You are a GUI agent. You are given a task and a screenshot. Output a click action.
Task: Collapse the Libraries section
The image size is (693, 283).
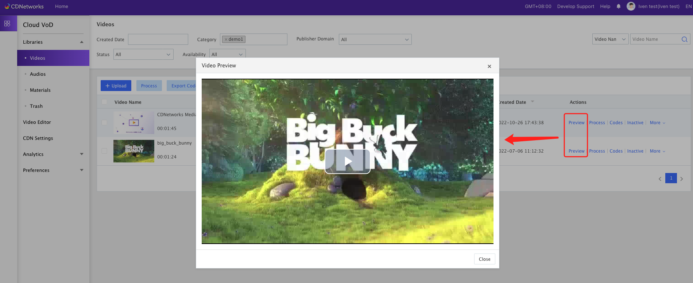click(82, 42)
